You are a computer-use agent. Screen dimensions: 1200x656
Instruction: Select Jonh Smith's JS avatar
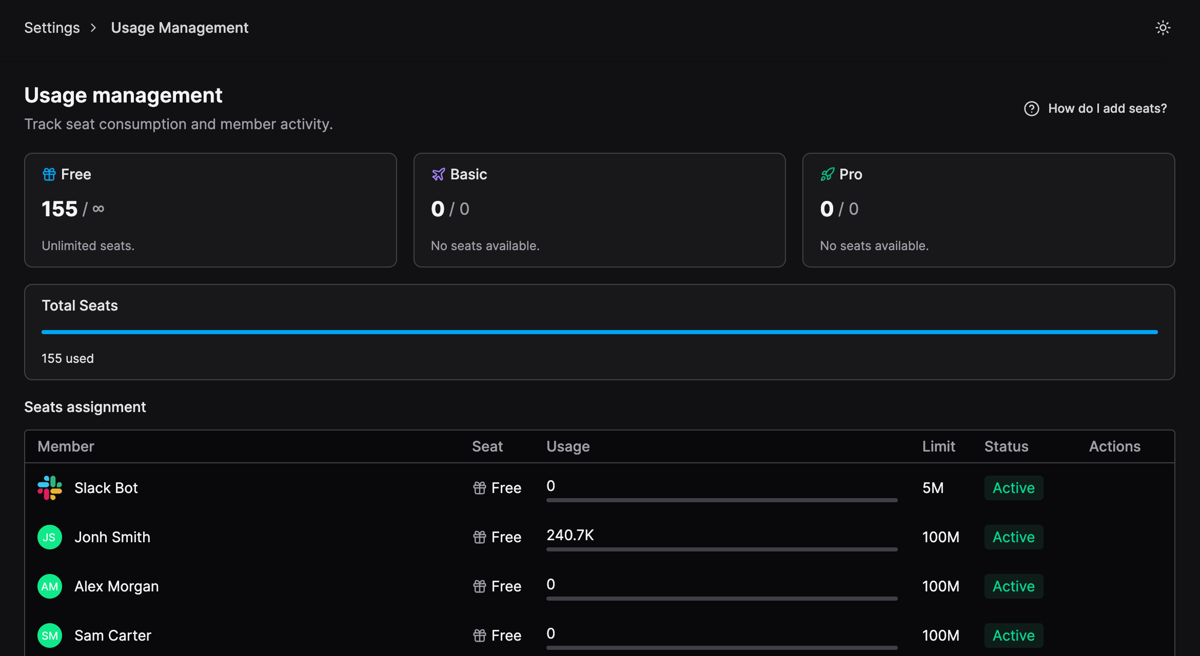point(50,537)
